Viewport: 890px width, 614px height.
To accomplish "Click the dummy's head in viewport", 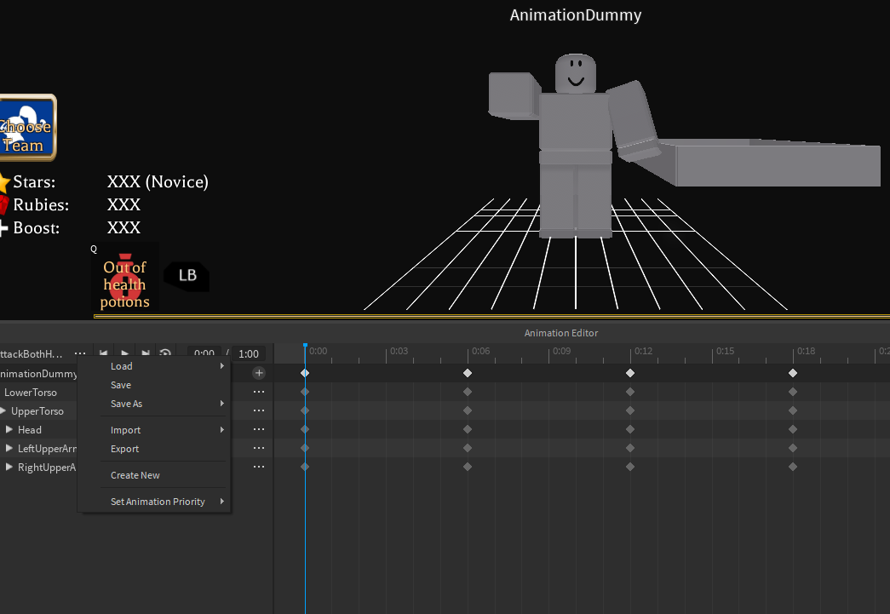I will coord(576,74).
